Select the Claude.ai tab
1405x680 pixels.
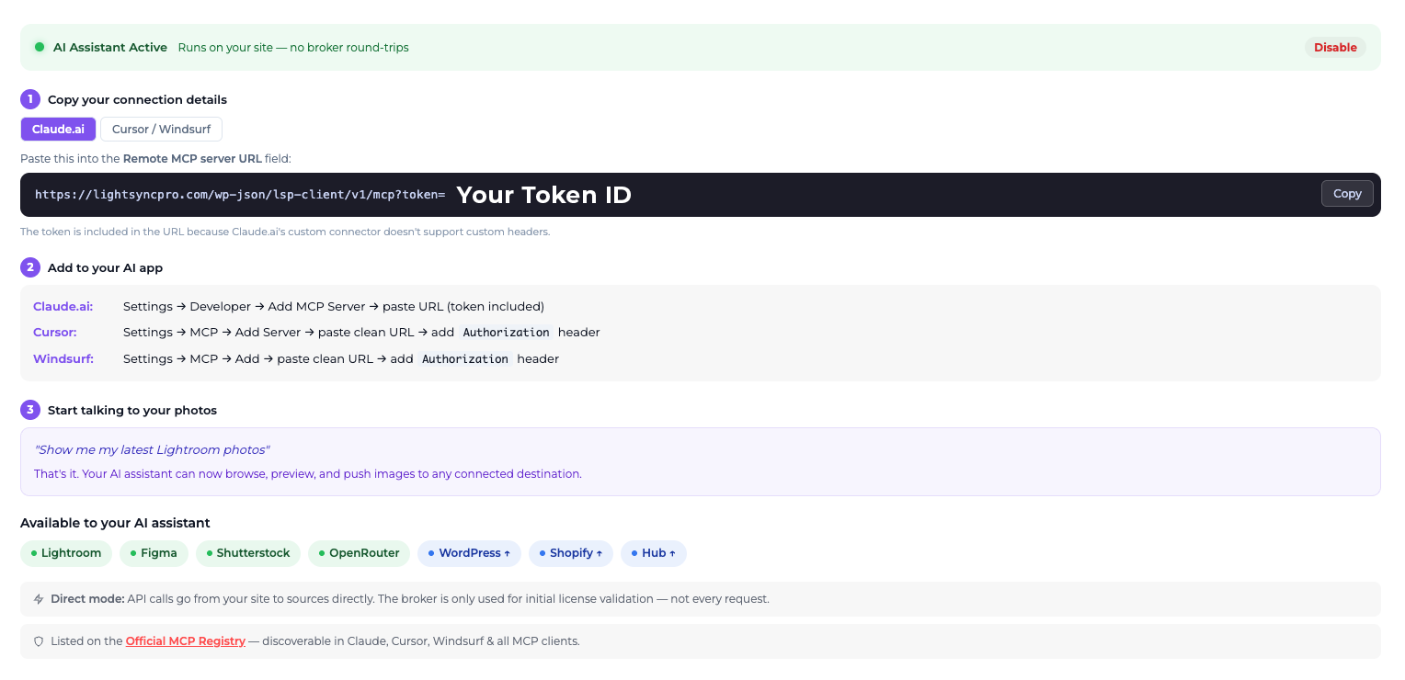pos(58,130)
